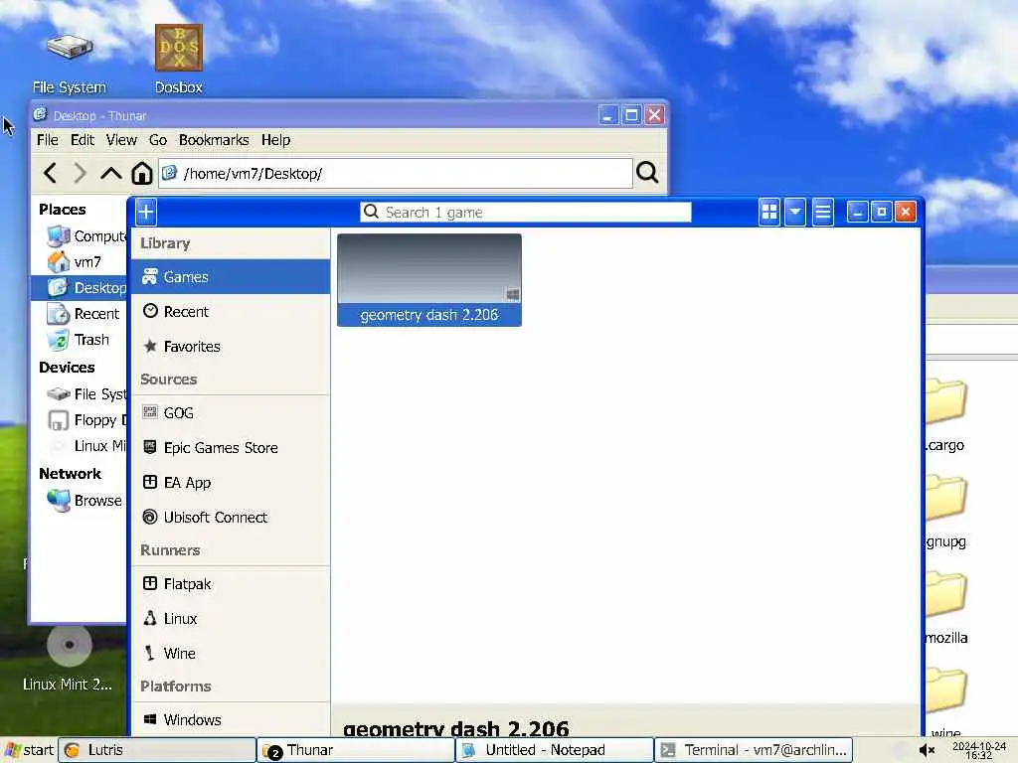Click the Recent clock icon in Lutris
This screenshot has width=1018, height=763.
(x=150, y=311)
